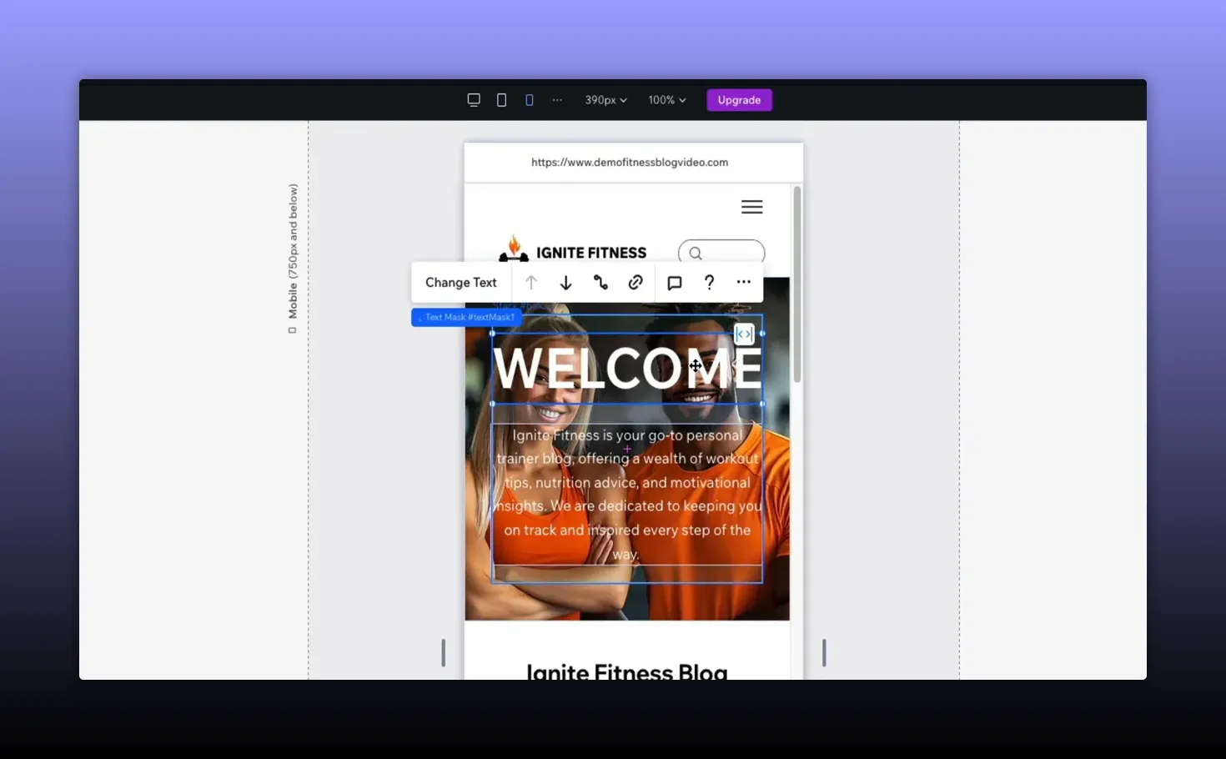
Task: Click the Ignite Fitness Blog heading
Action: 627,671
